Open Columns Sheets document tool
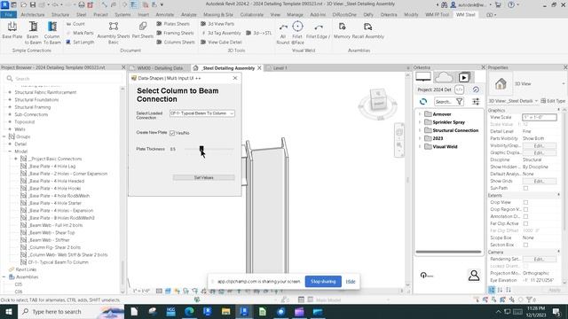This screenshot has height=319, width=568. click(176, 42)
